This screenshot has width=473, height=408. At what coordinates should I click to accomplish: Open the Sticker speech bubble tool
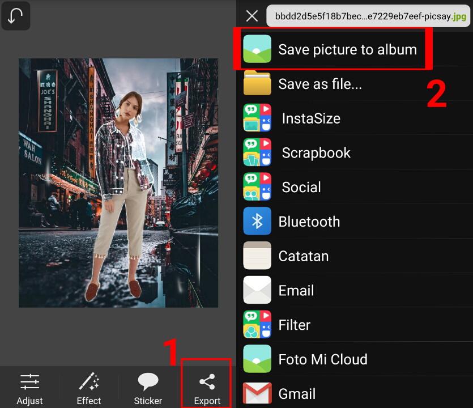148,381
